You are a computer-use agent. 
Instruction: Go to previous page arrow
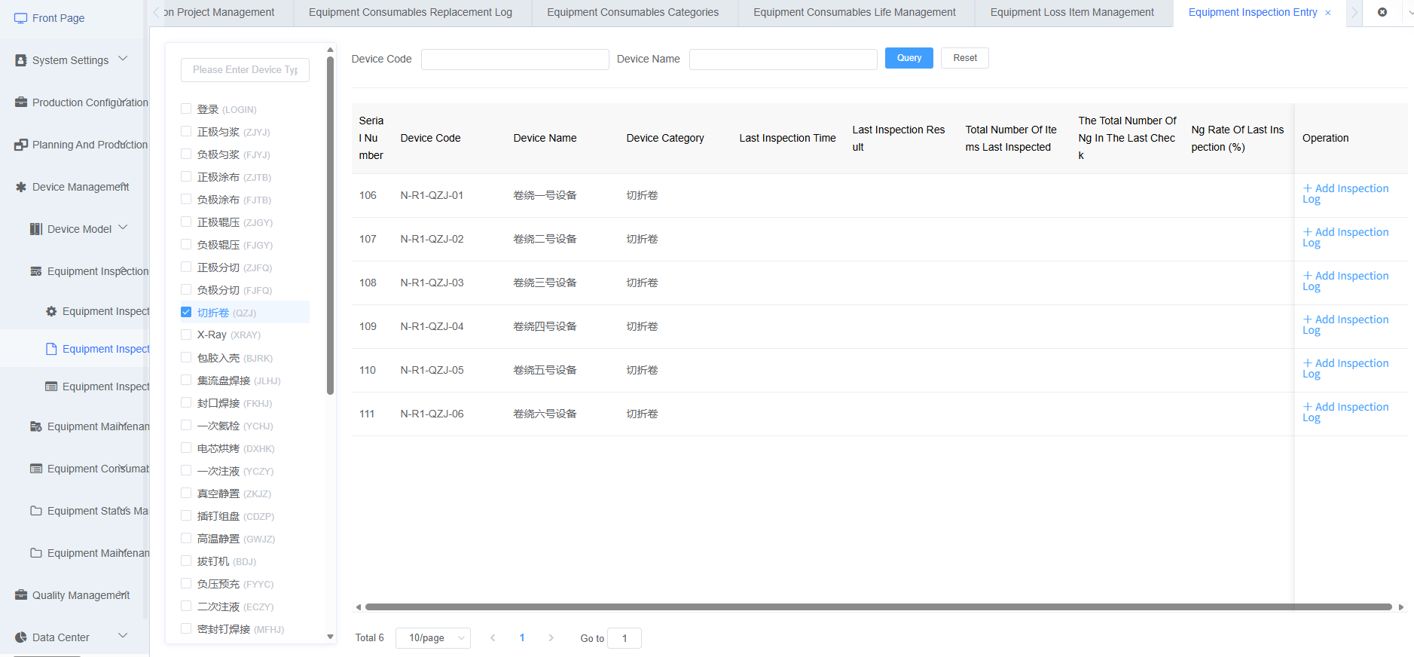coord(493,637)
